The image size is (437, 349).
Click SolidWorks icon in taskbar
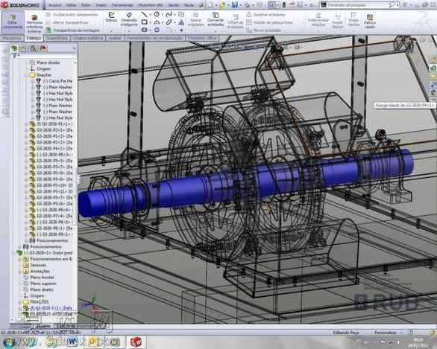click(x=136, y=342)
